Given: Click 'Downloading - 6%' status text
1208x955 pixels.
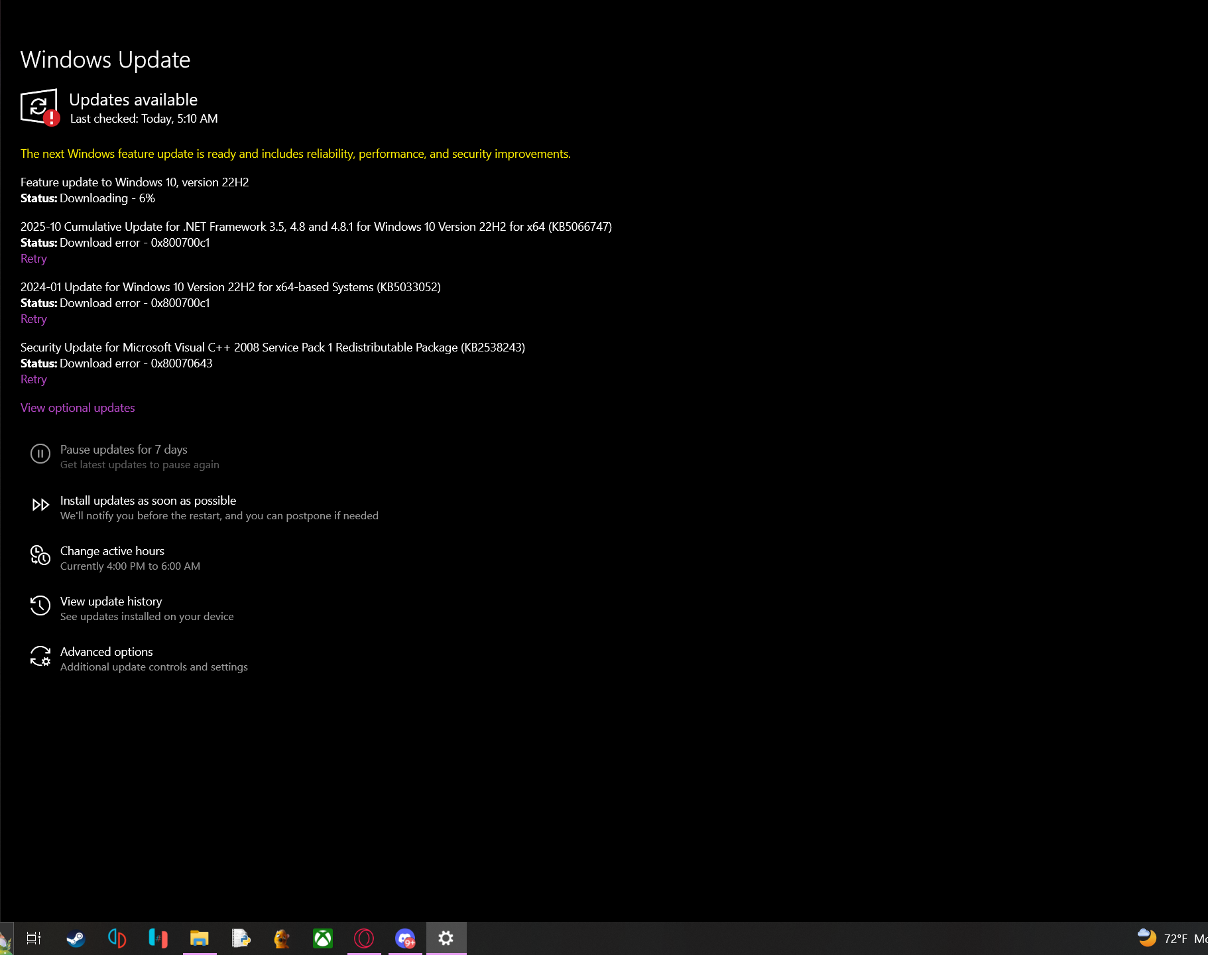Looking at the screenshot, I should coord(107,198).
